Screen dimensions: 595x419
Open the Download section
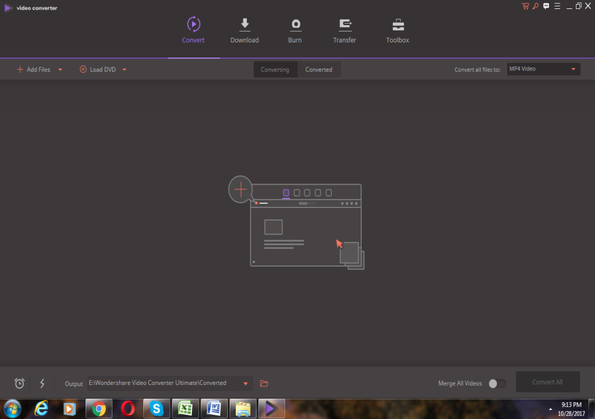click(x=245, y=30)
